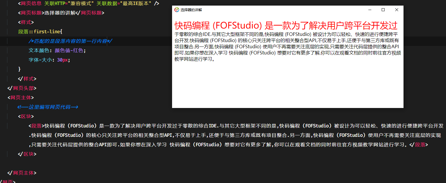
Task: Click code line starting .快码编程 (FOFStudio) 的核心
Action: (235, 135)
